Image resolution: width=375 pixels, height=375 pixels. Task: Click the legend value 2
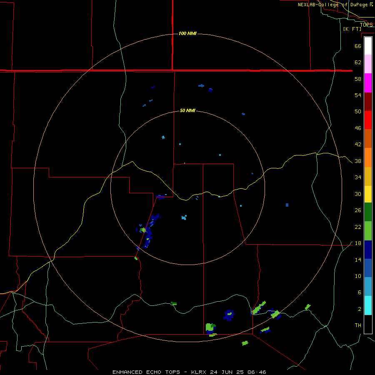pos(359,309)
